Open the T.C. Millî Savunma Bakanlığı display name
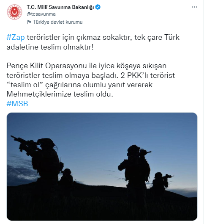 60,7
